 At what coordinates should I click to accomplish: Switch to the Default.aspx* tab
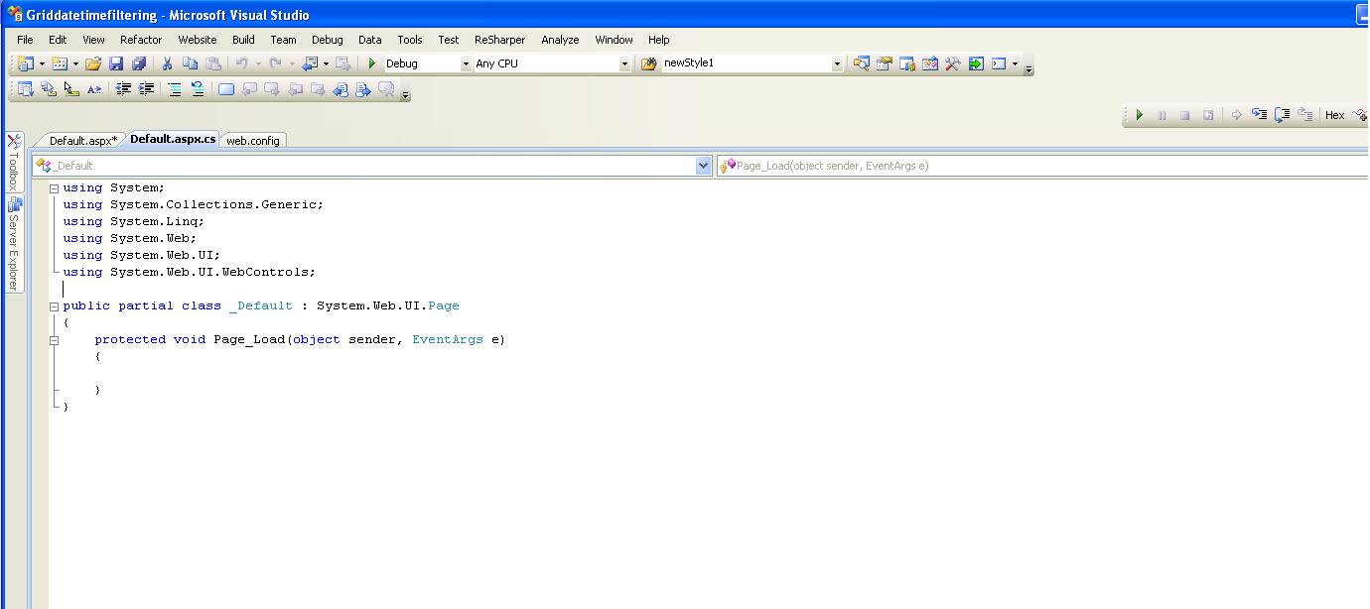82,141
